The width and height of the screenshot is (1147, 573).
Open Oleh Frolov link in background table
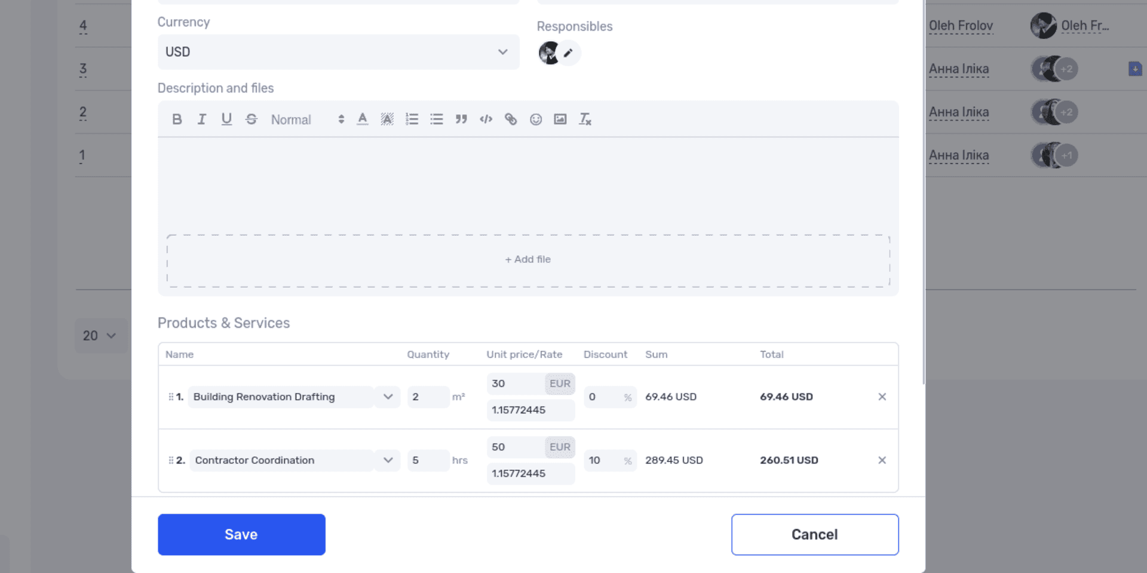[x=961, y=26]
